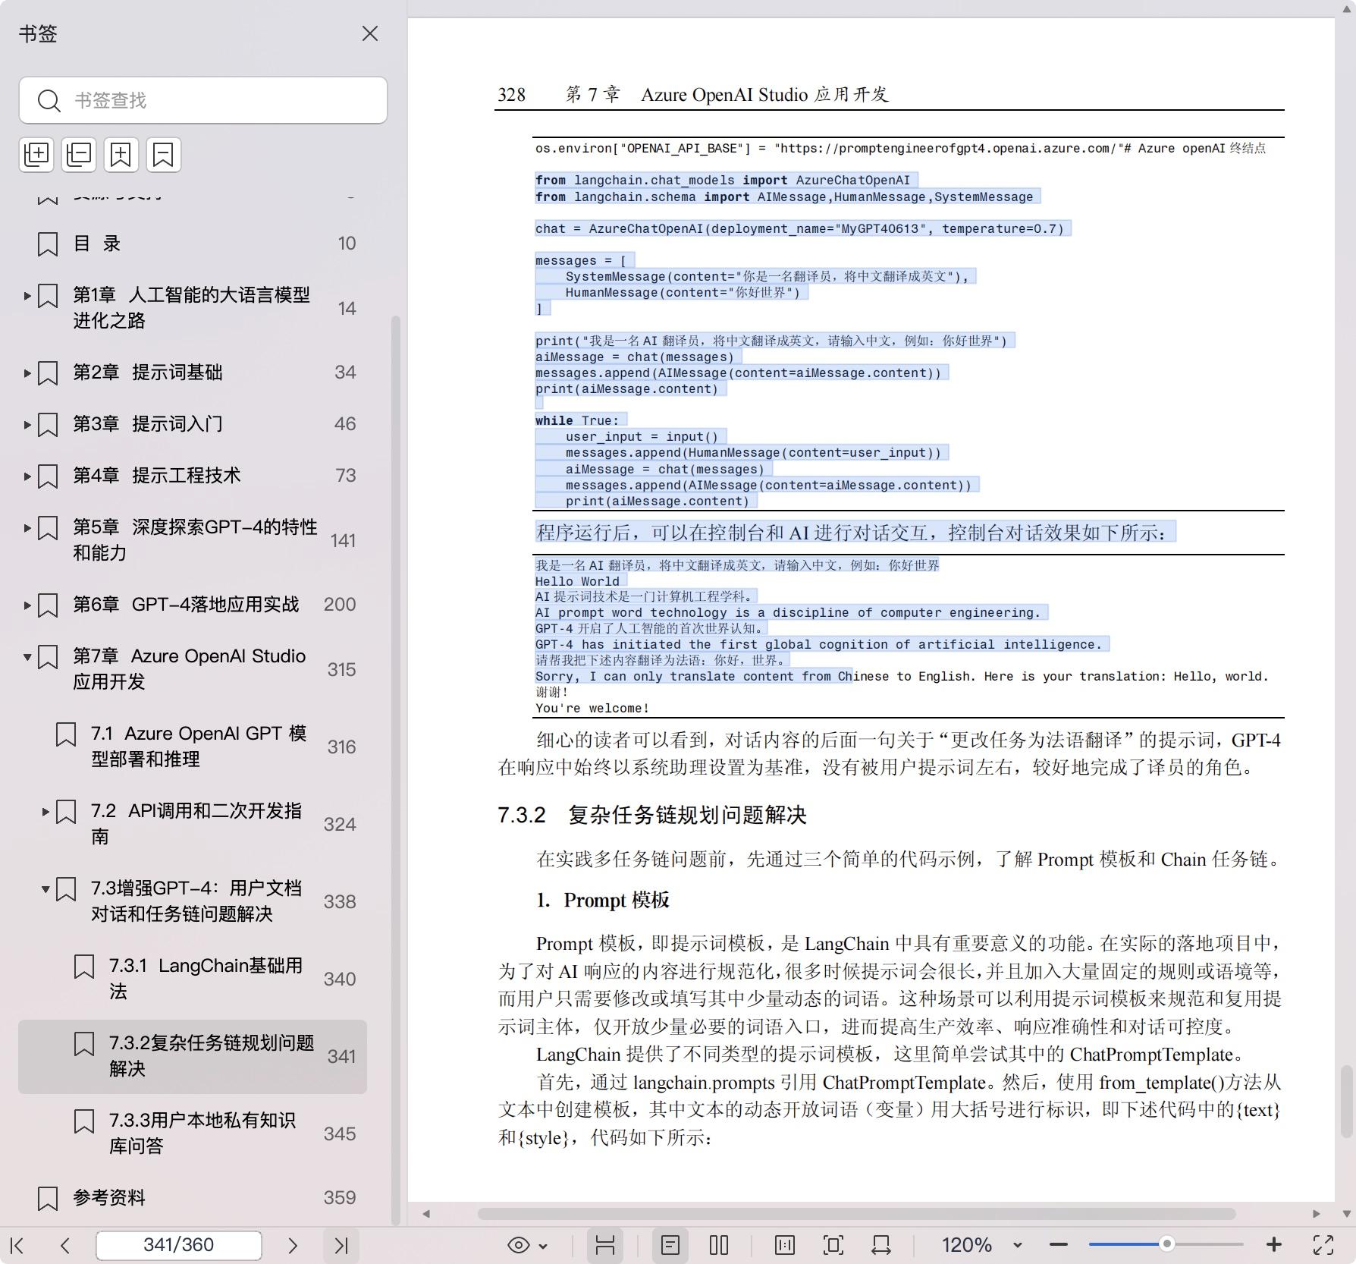Click the add bookmark icon
This screenshot has height=1264, width=1356.
pyautogui.click(x=121, y=155)
